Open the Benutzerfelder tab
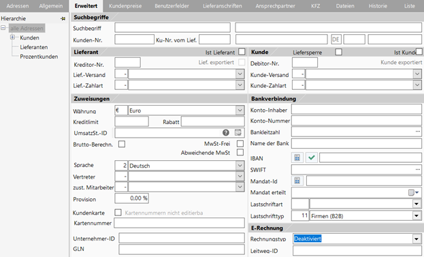 [172, 6]
